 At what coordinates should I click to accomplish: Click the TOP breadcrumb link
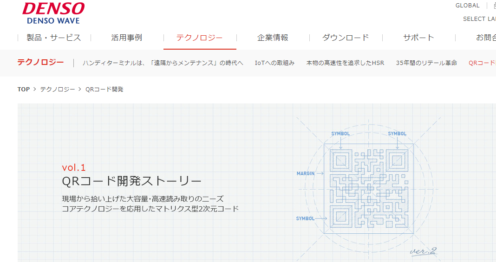(x=24, y=89)
